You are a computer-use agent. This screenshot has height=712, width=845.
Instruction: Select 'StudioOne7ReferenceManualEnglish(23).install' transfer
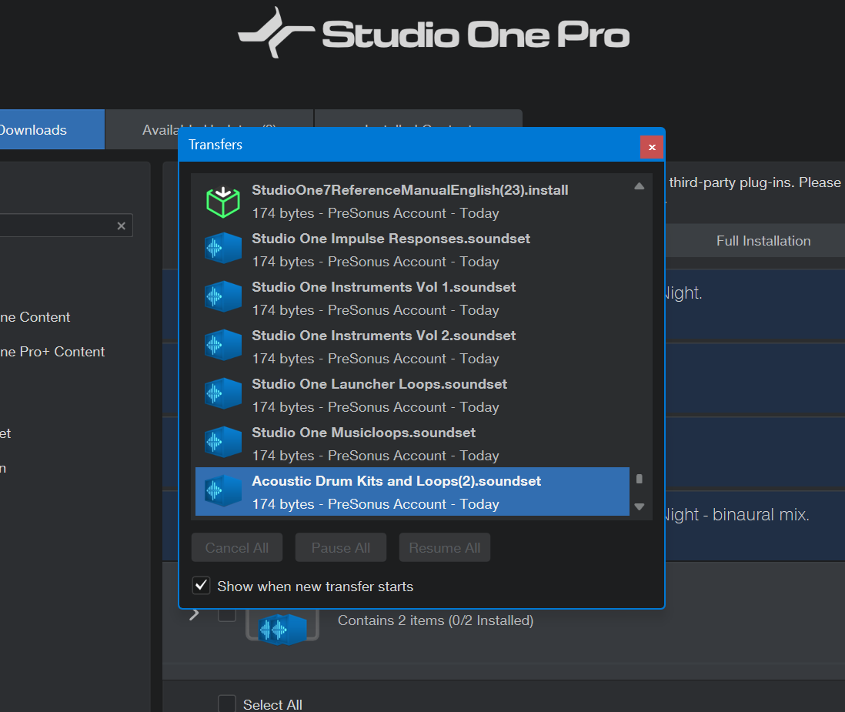point(412,200)
